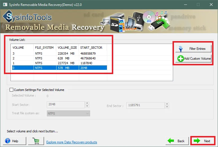This screenshot has height=147, width=218.
Task: Go back with the Back button
Action: pos(177,141)
